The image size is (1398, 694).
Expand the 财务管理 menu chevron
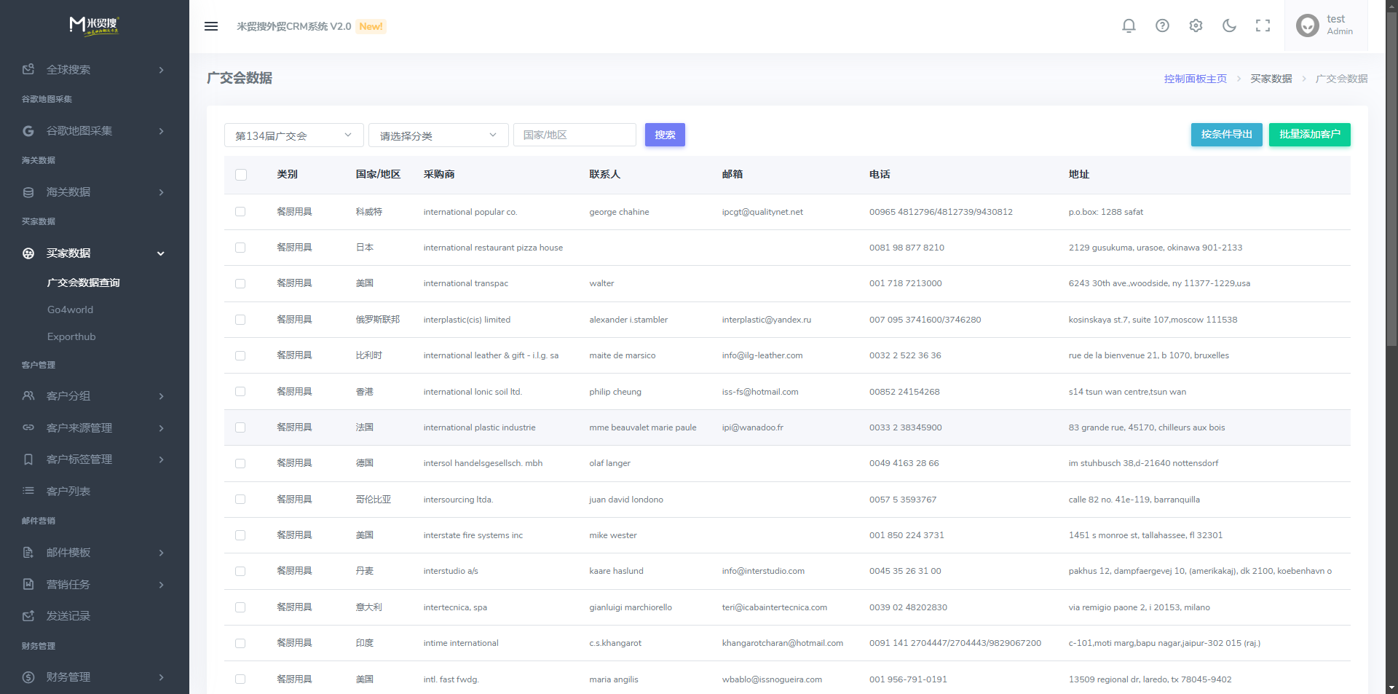pyautogui.click(x=162, y=677)
